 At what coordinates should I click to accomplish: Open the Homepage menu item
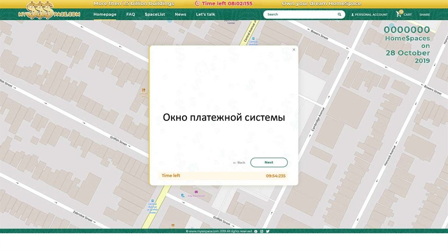coord(105,14)
